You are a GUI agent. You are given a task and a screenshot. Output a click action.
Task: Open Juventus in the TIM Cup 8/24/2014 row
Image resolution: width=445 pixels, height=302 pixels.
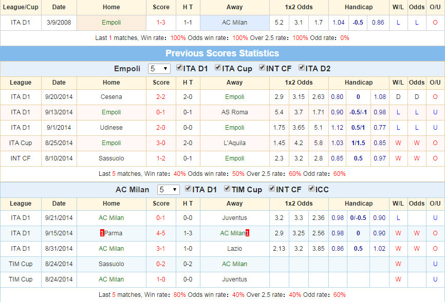click(234, 279)
